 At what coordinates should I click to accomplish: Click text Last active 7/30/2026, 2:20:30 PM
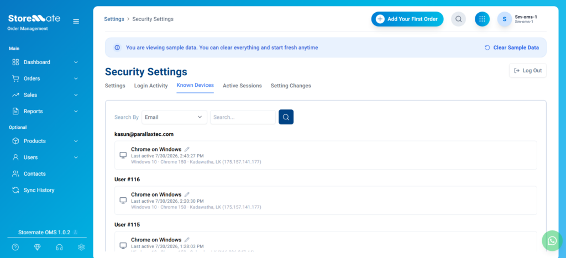[167, 201]
